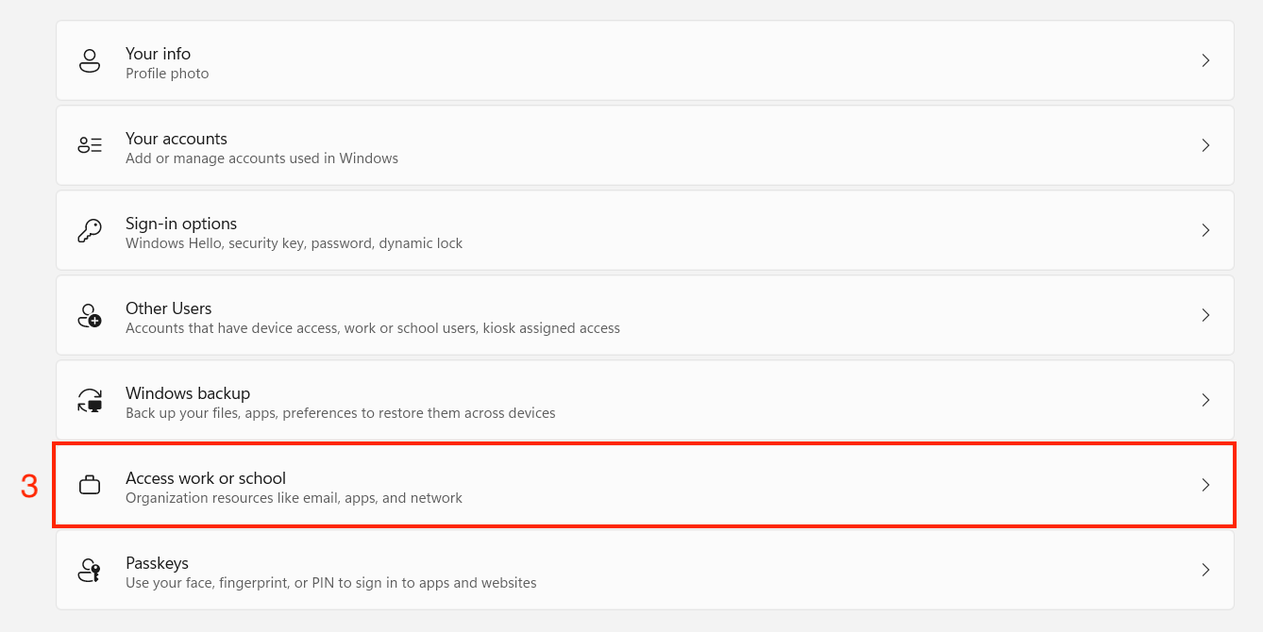Expand Windows backup using its chevron
Viewport: 1263px width, 632px height.
(x=1205, y=400)
